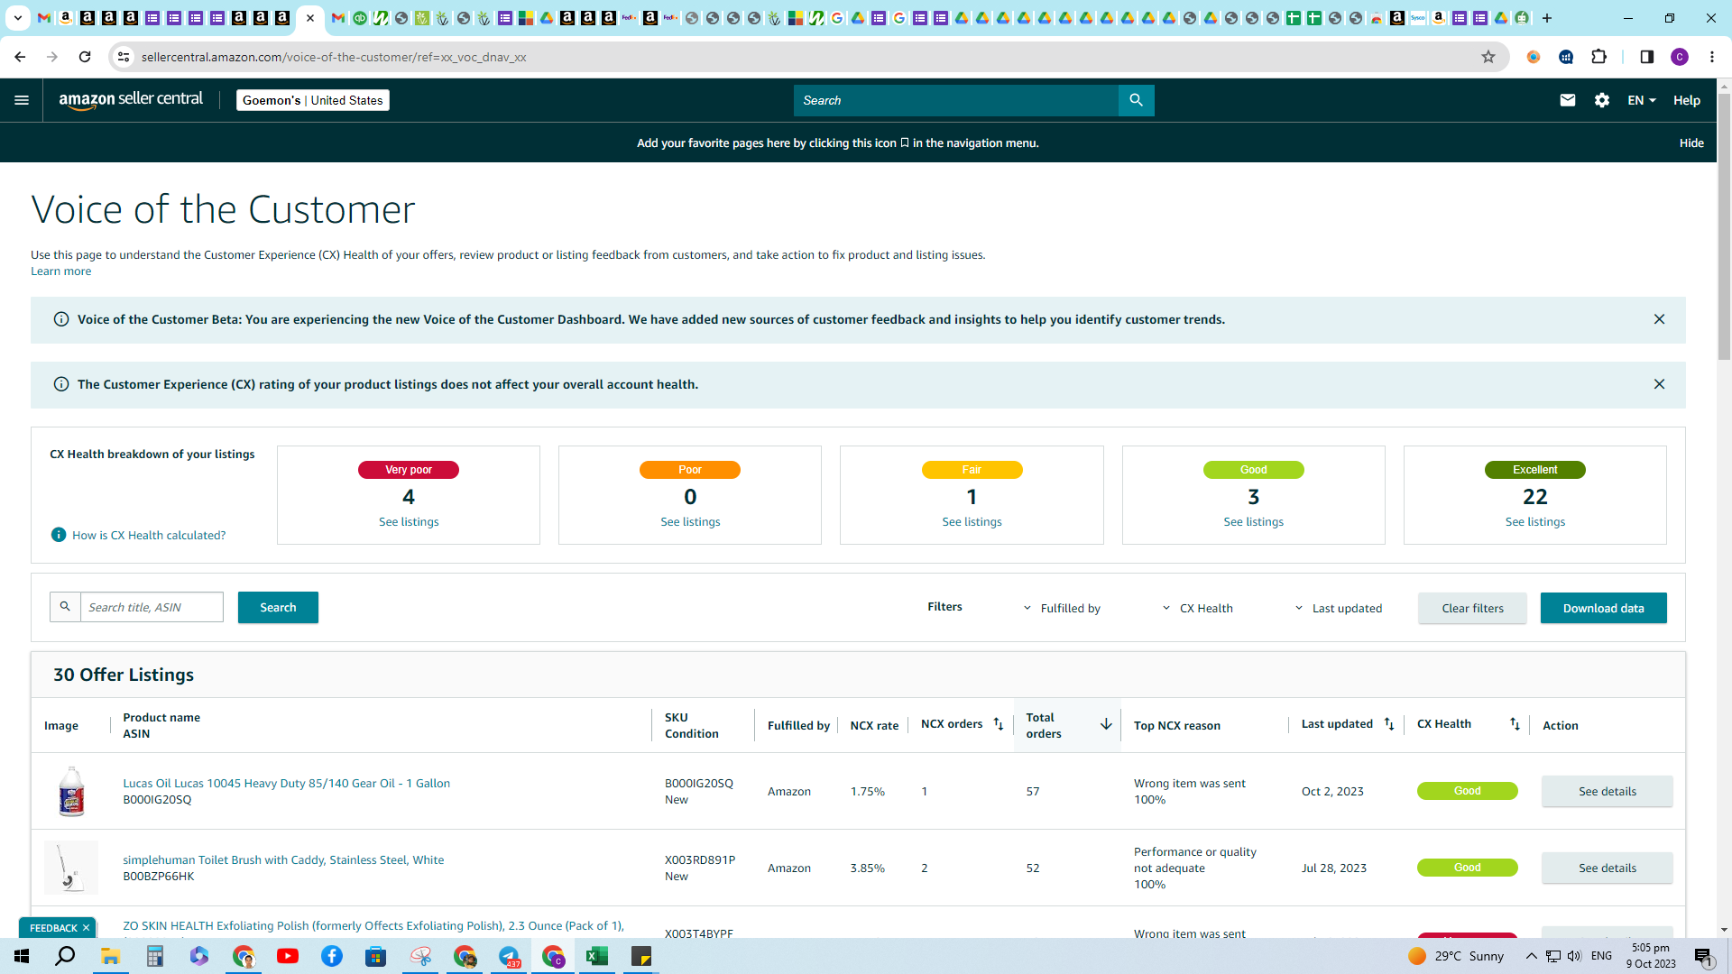Viewport: 1732px width, 974px height.
Task: Expand the Fulfilled by filter
Action: [1062, 608]
